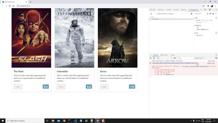Open the What's New drawer tab
This screenshot has height=123, width=218.
pyautogui.click(x=164, y=55)
